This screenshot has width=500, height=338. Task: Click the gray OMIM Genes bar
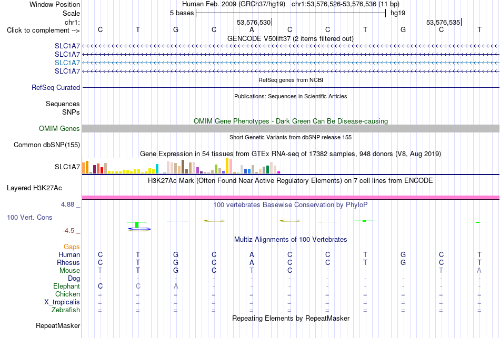coord(291,128)
